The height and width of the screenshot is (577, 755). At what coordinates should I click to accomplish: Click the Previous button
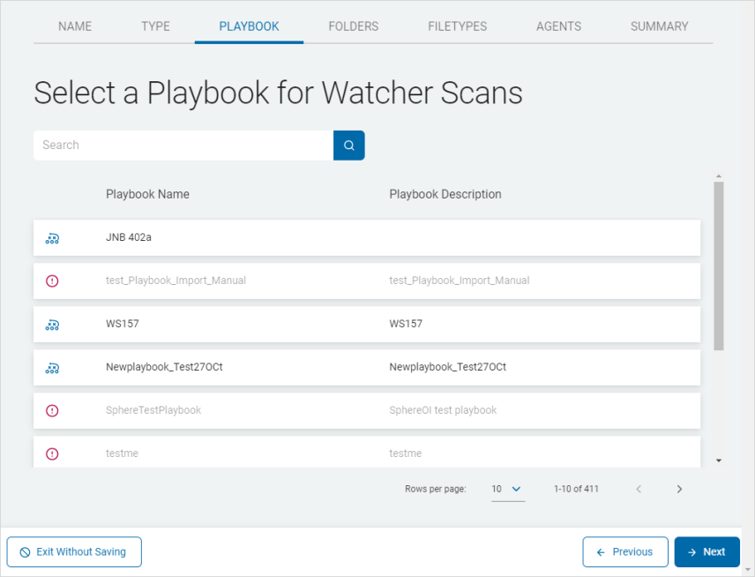click(624, 552)
